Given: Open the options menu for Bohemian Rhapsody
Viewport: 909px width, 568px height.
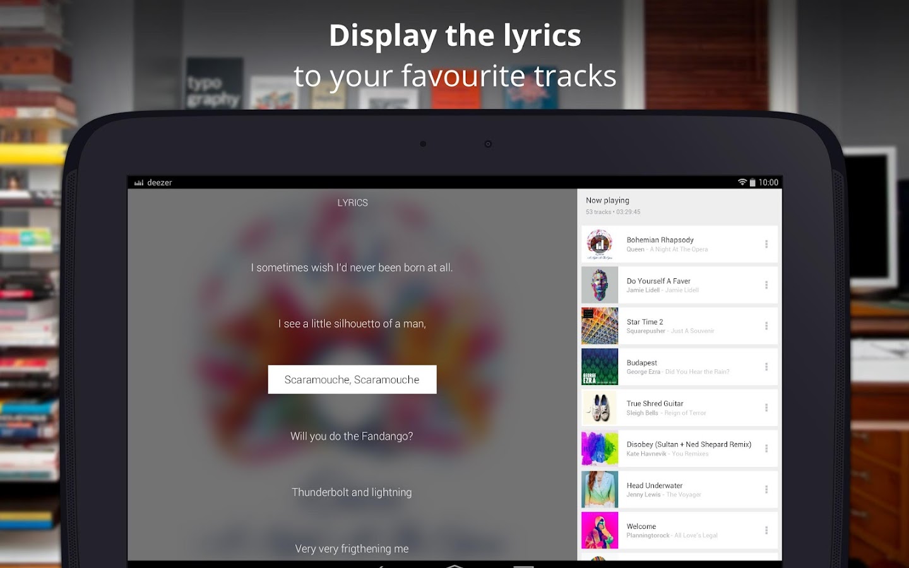Looking at the screenshot, I should [767, 244].
